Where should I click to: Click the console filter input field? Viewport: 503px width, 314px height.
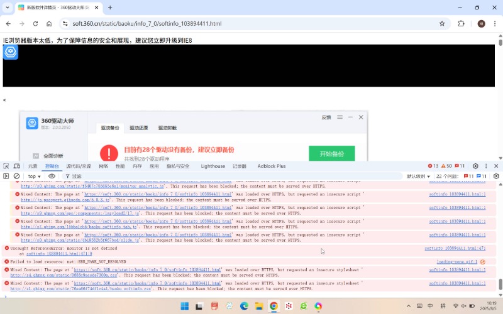click(126, 176)
